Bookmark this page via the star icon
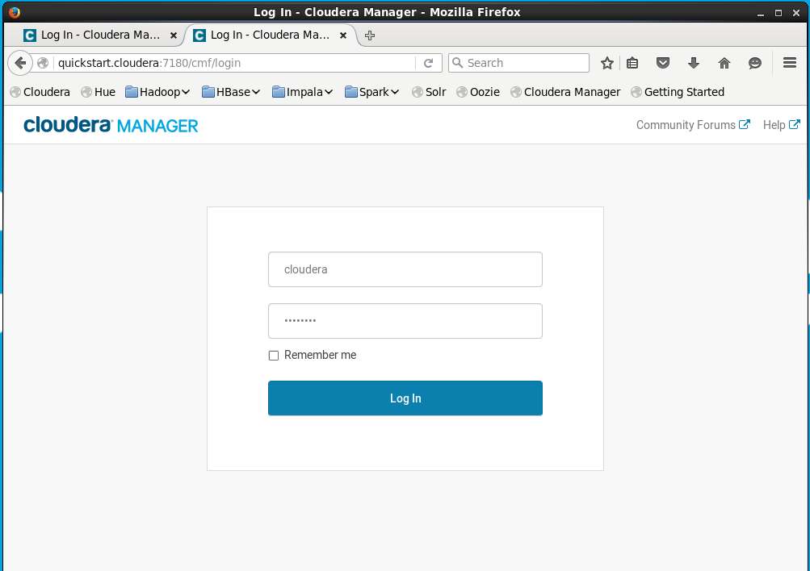Viewport: 810px width, 571px height. click(x=606, y=62)
